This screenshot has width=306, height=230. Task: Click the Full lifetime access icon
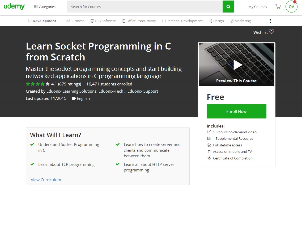pos(209,145)
